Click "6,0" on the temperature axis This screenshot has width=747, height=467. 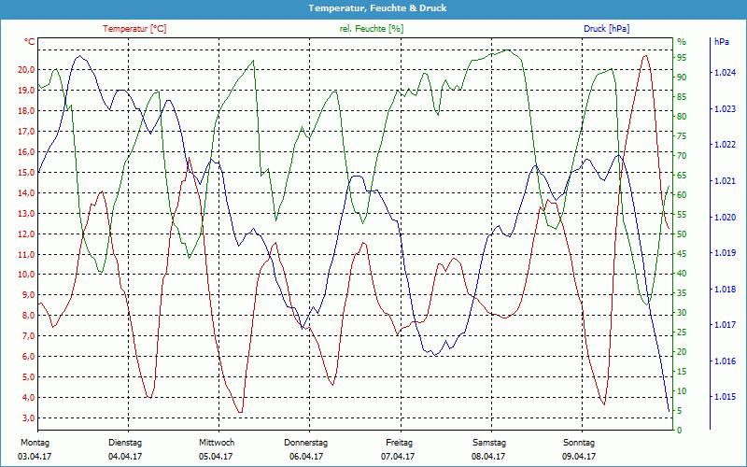(28, 356)
